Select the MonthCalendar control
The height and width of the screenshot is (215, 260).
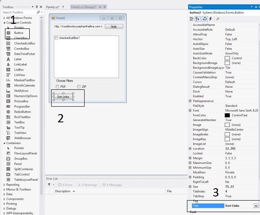tap(24, 86)
